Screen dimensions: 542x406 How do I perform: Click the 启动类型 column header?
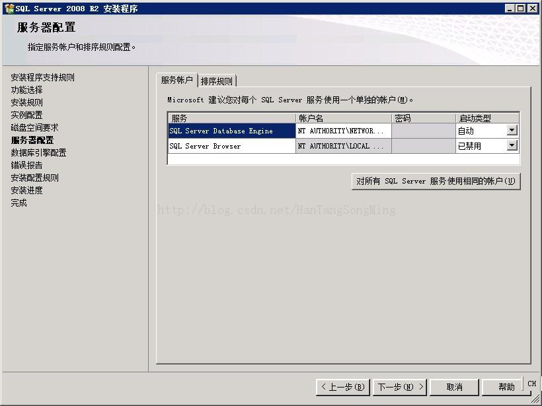[x=487, y=118]
